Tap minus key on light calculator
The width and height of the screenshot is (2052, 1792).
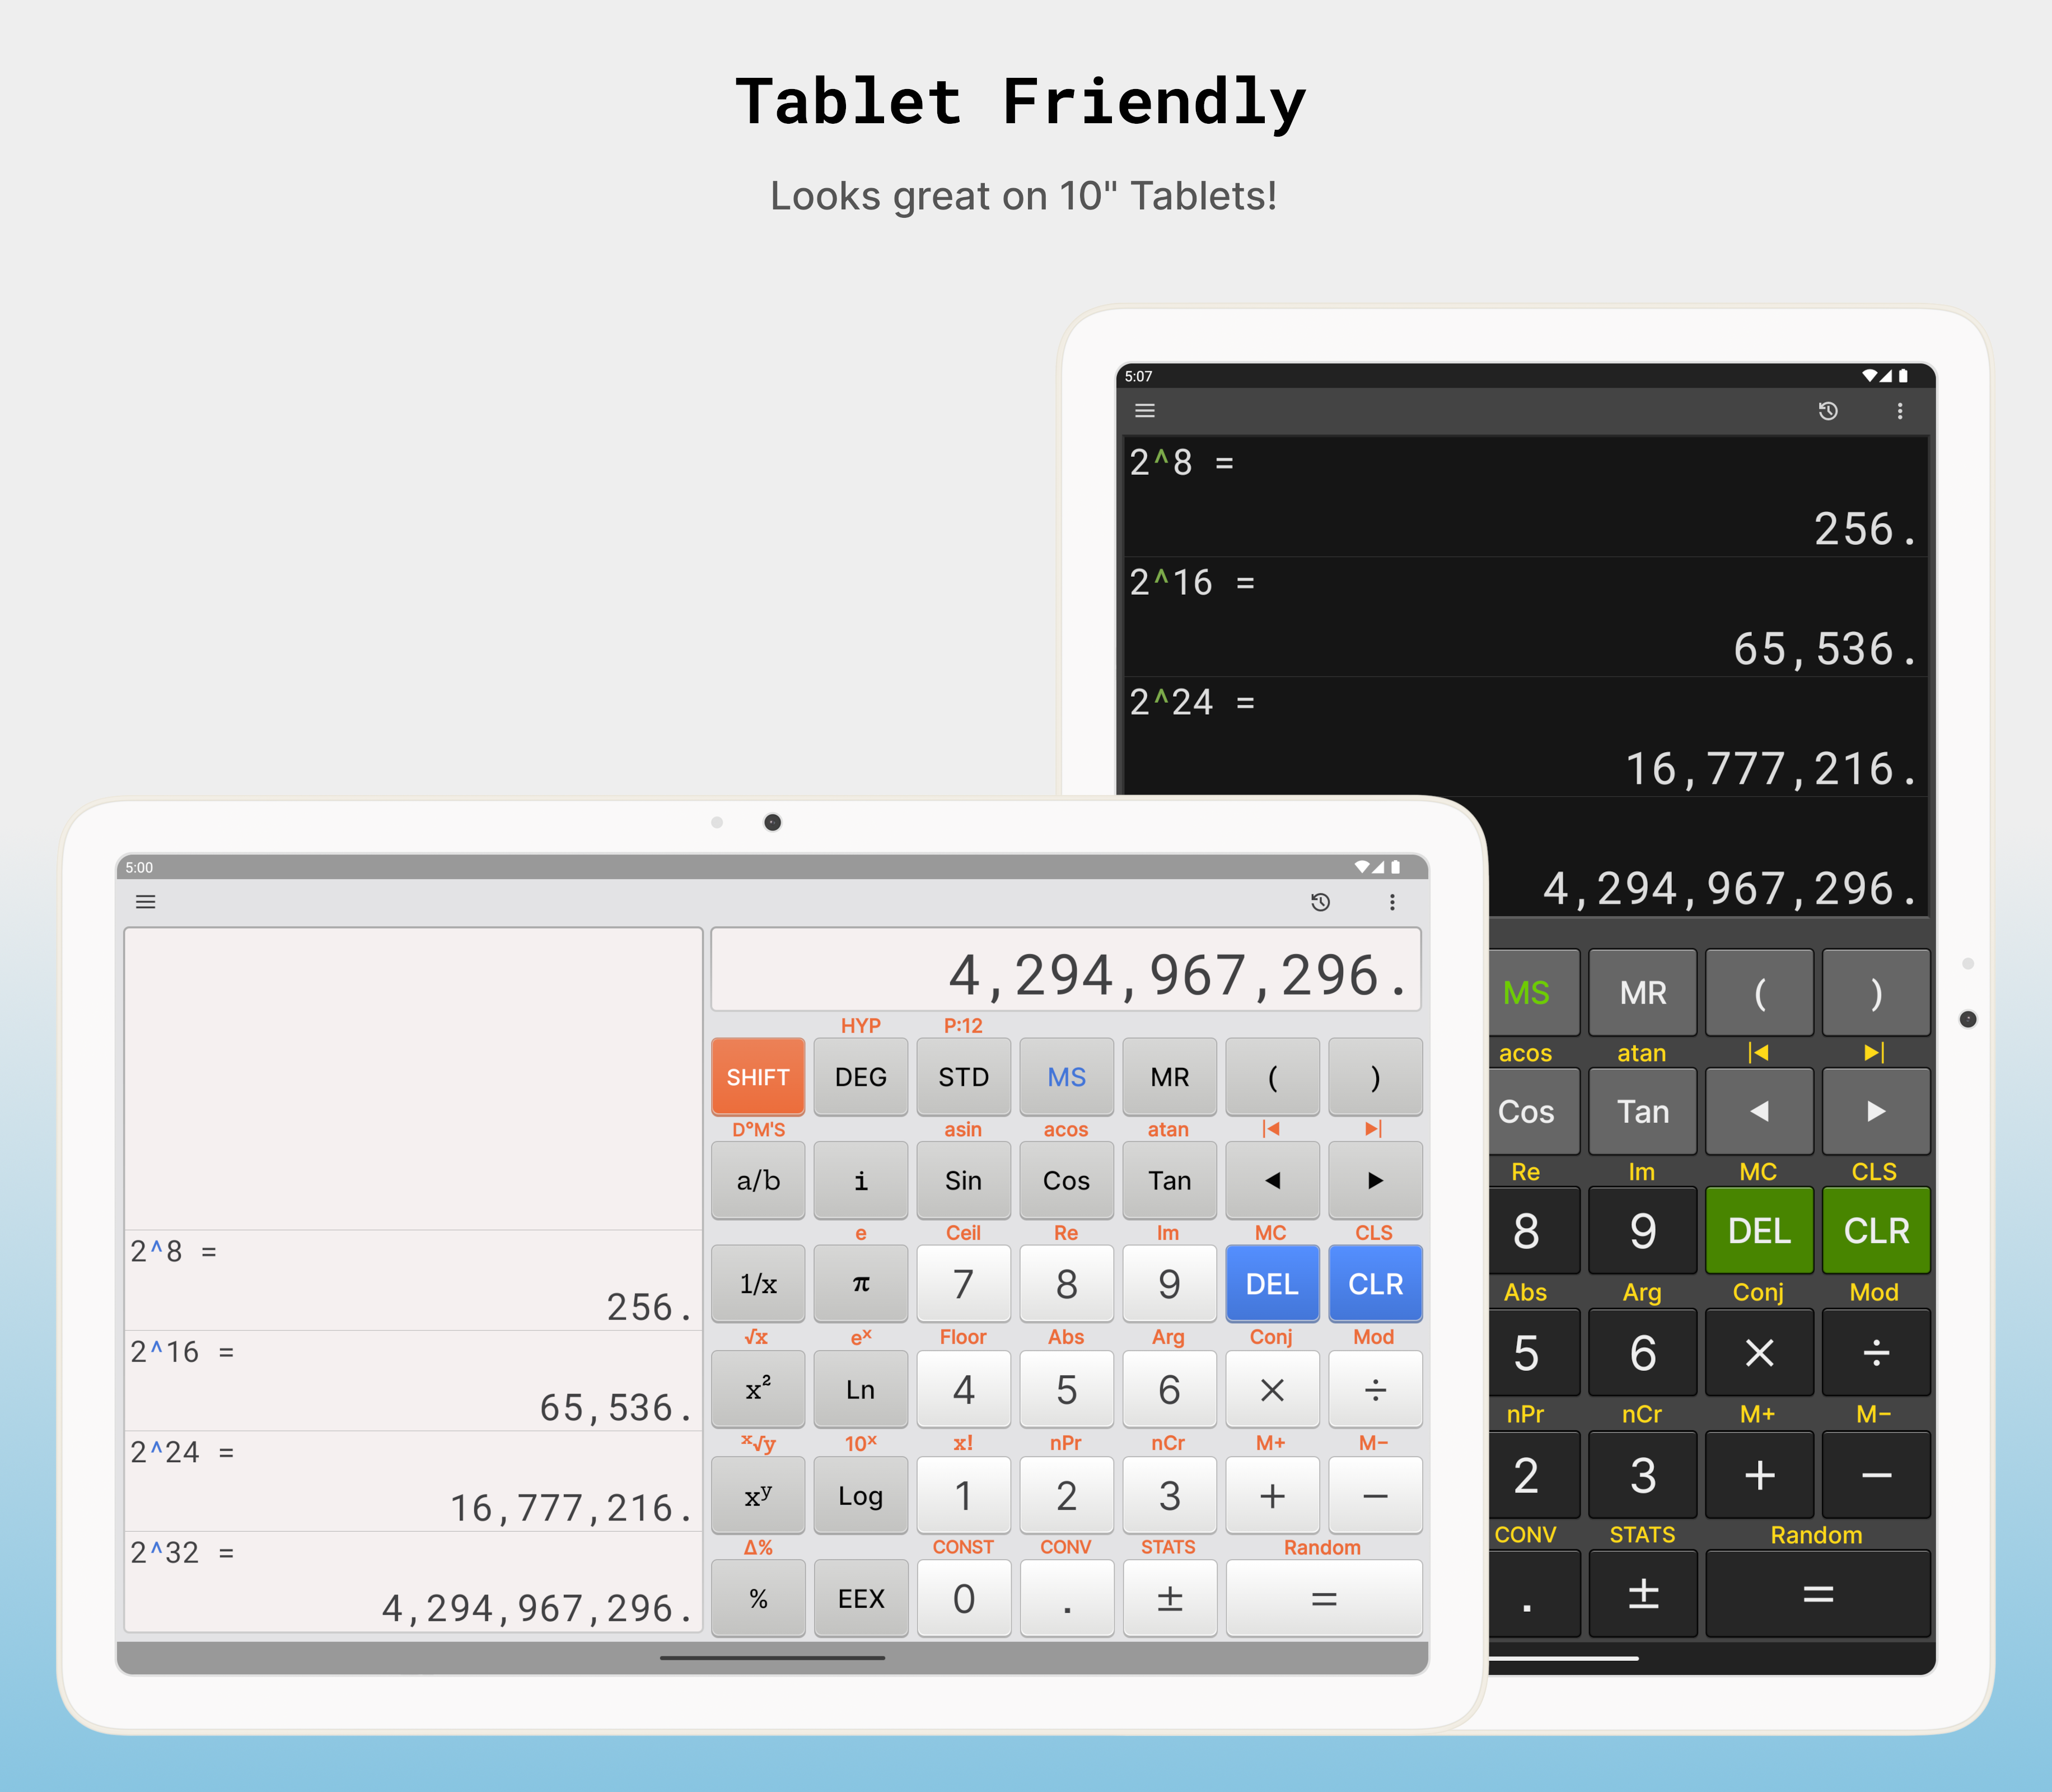tap(1376, 1496)
